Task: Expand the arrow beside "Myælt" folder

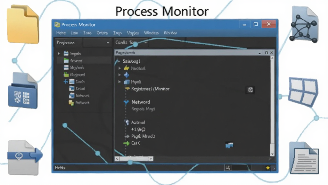Action: 120,82
